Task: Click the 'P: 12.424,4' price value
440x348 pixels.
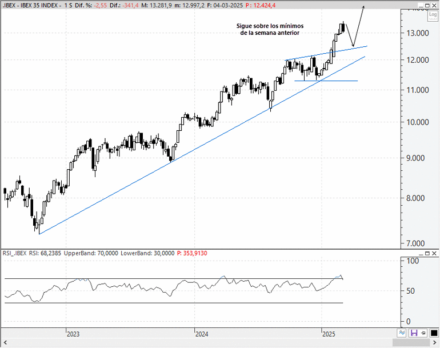Action: 261,5
